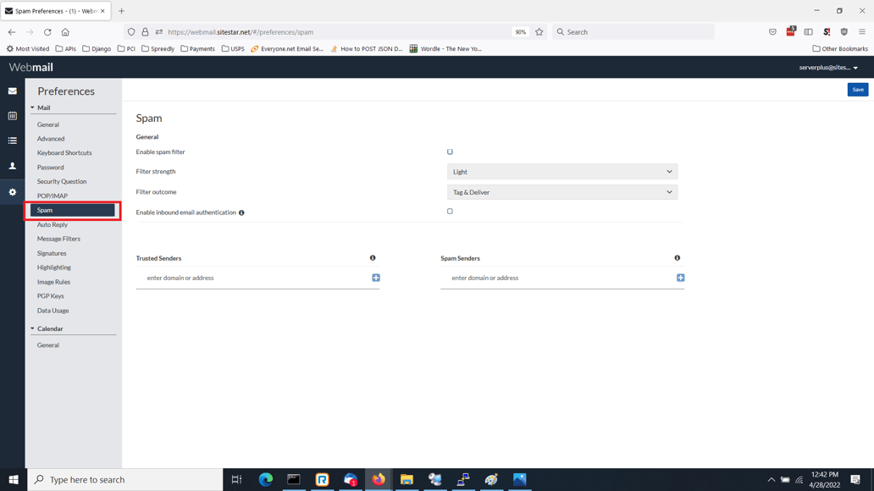Image resolution: width=874 pixels, height=491 pixels.
Task: Add spam sender with plus icon
Action: click(680, 278)
